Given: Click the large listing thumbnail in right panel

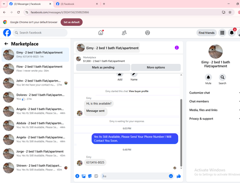Looking at the screenshot, I should tap(216, 51).
